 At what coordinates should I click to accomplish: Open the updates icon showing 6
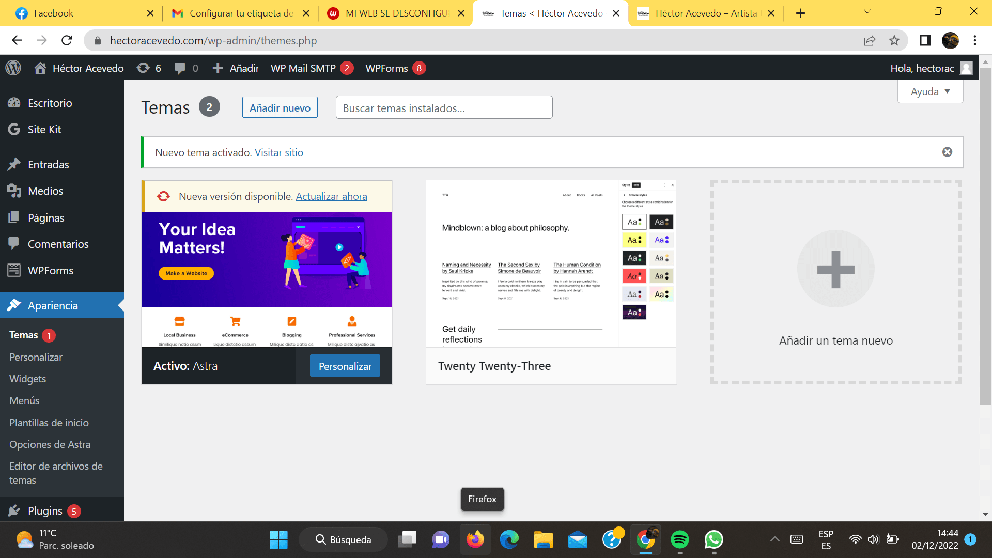click(x=149, y=68)
